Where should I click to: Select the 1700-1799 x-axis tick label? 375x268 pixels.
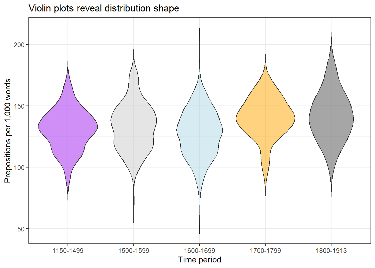point(265,251)
